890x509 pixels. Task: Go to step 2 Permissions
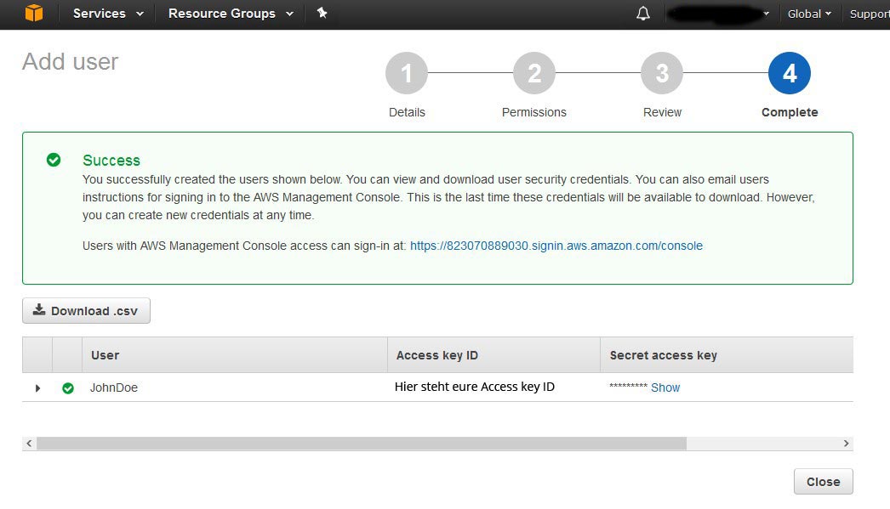tap(534, 73)
